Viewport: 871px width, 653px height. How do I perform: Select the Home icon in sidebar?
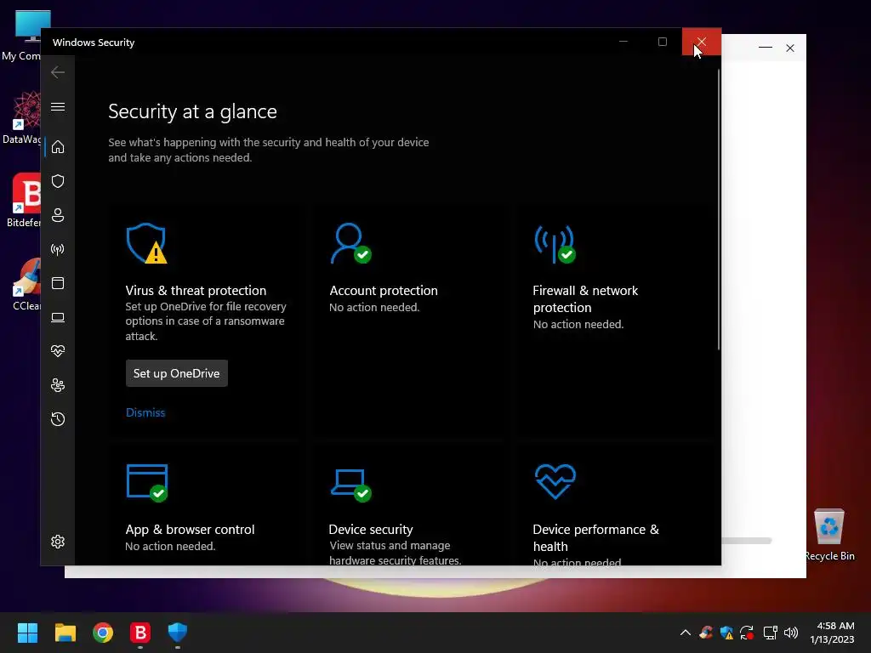pos(58,147)
